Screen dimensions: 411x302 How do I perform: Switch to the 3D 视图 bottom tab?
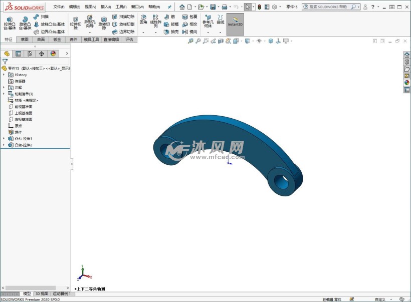(x=42, y=294)
